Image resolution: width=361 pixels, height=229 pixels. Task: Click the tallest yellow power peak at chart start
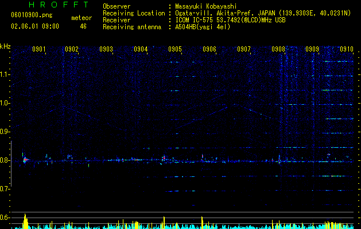pyautogui.click(x=25, y=221)
